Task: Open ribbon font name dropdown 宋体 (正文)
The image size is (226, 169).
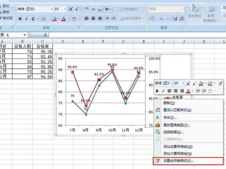Action: [52, 9]
